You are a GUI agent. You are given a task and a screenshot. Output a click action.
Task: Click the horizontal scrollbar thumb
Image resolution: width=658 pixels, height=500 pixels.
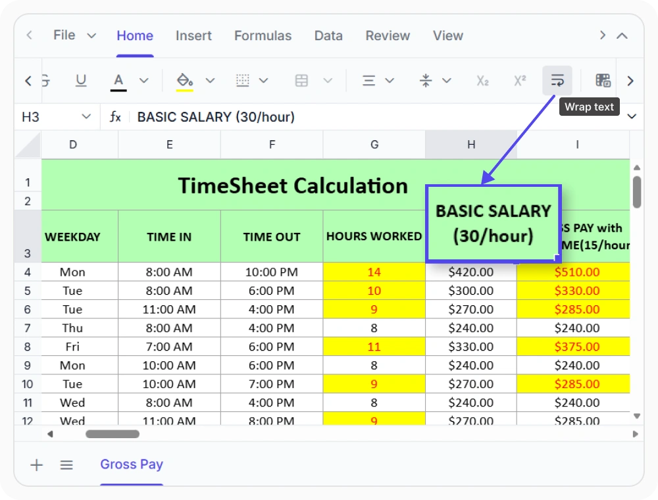[113, 434]
